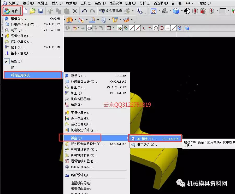Choose 船舶设计 (Ship Design) module entry

click(x=81, y=175)
